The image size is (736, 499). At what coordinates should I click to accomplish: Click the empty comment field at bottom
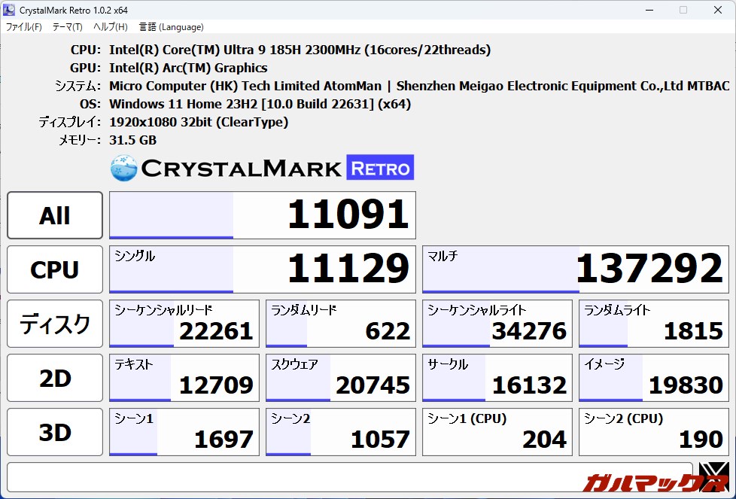coord(349,476)
